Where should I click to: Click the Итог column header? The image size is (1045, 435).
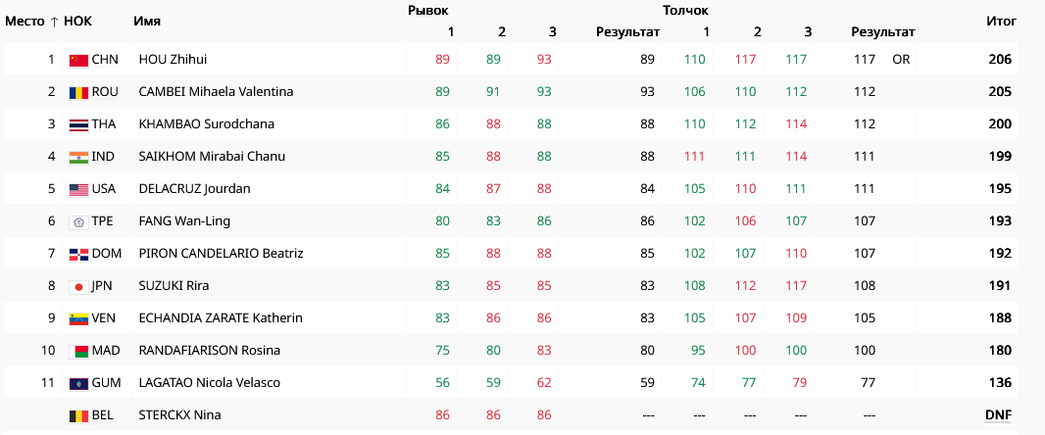coord(1001,21)
